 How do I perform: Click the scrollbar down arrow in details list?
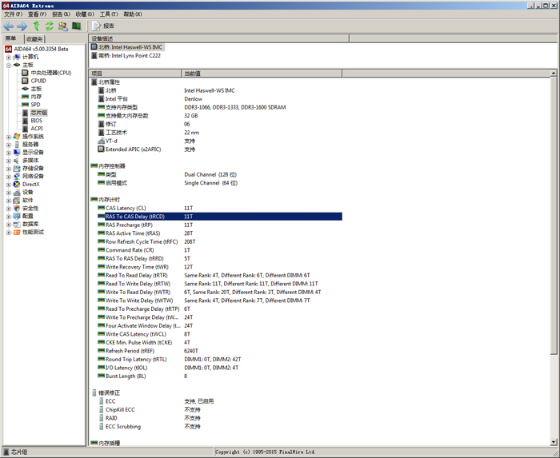pyautogui.click(x=554, y=442)
